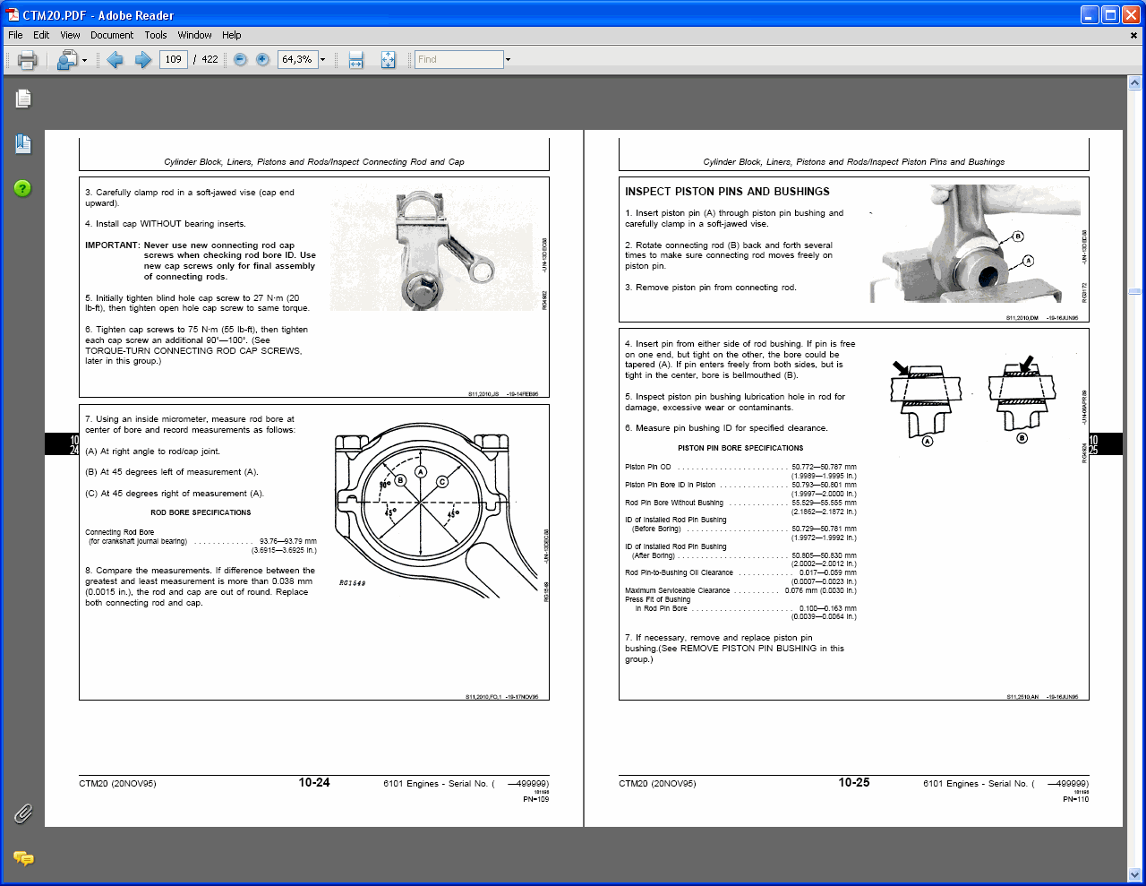
Task: Click the zoom in plus icon
Action: click(262, 60)
